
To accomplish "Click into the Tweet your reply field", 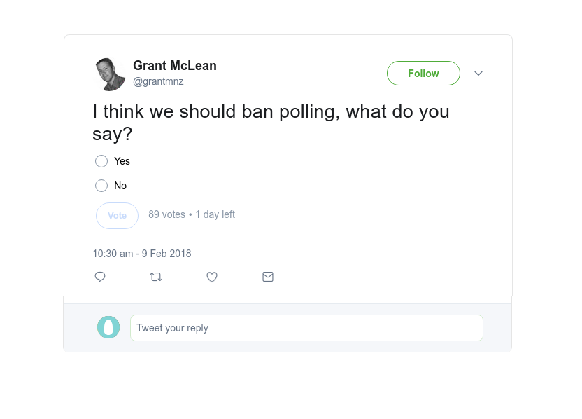I will (306, 328).
